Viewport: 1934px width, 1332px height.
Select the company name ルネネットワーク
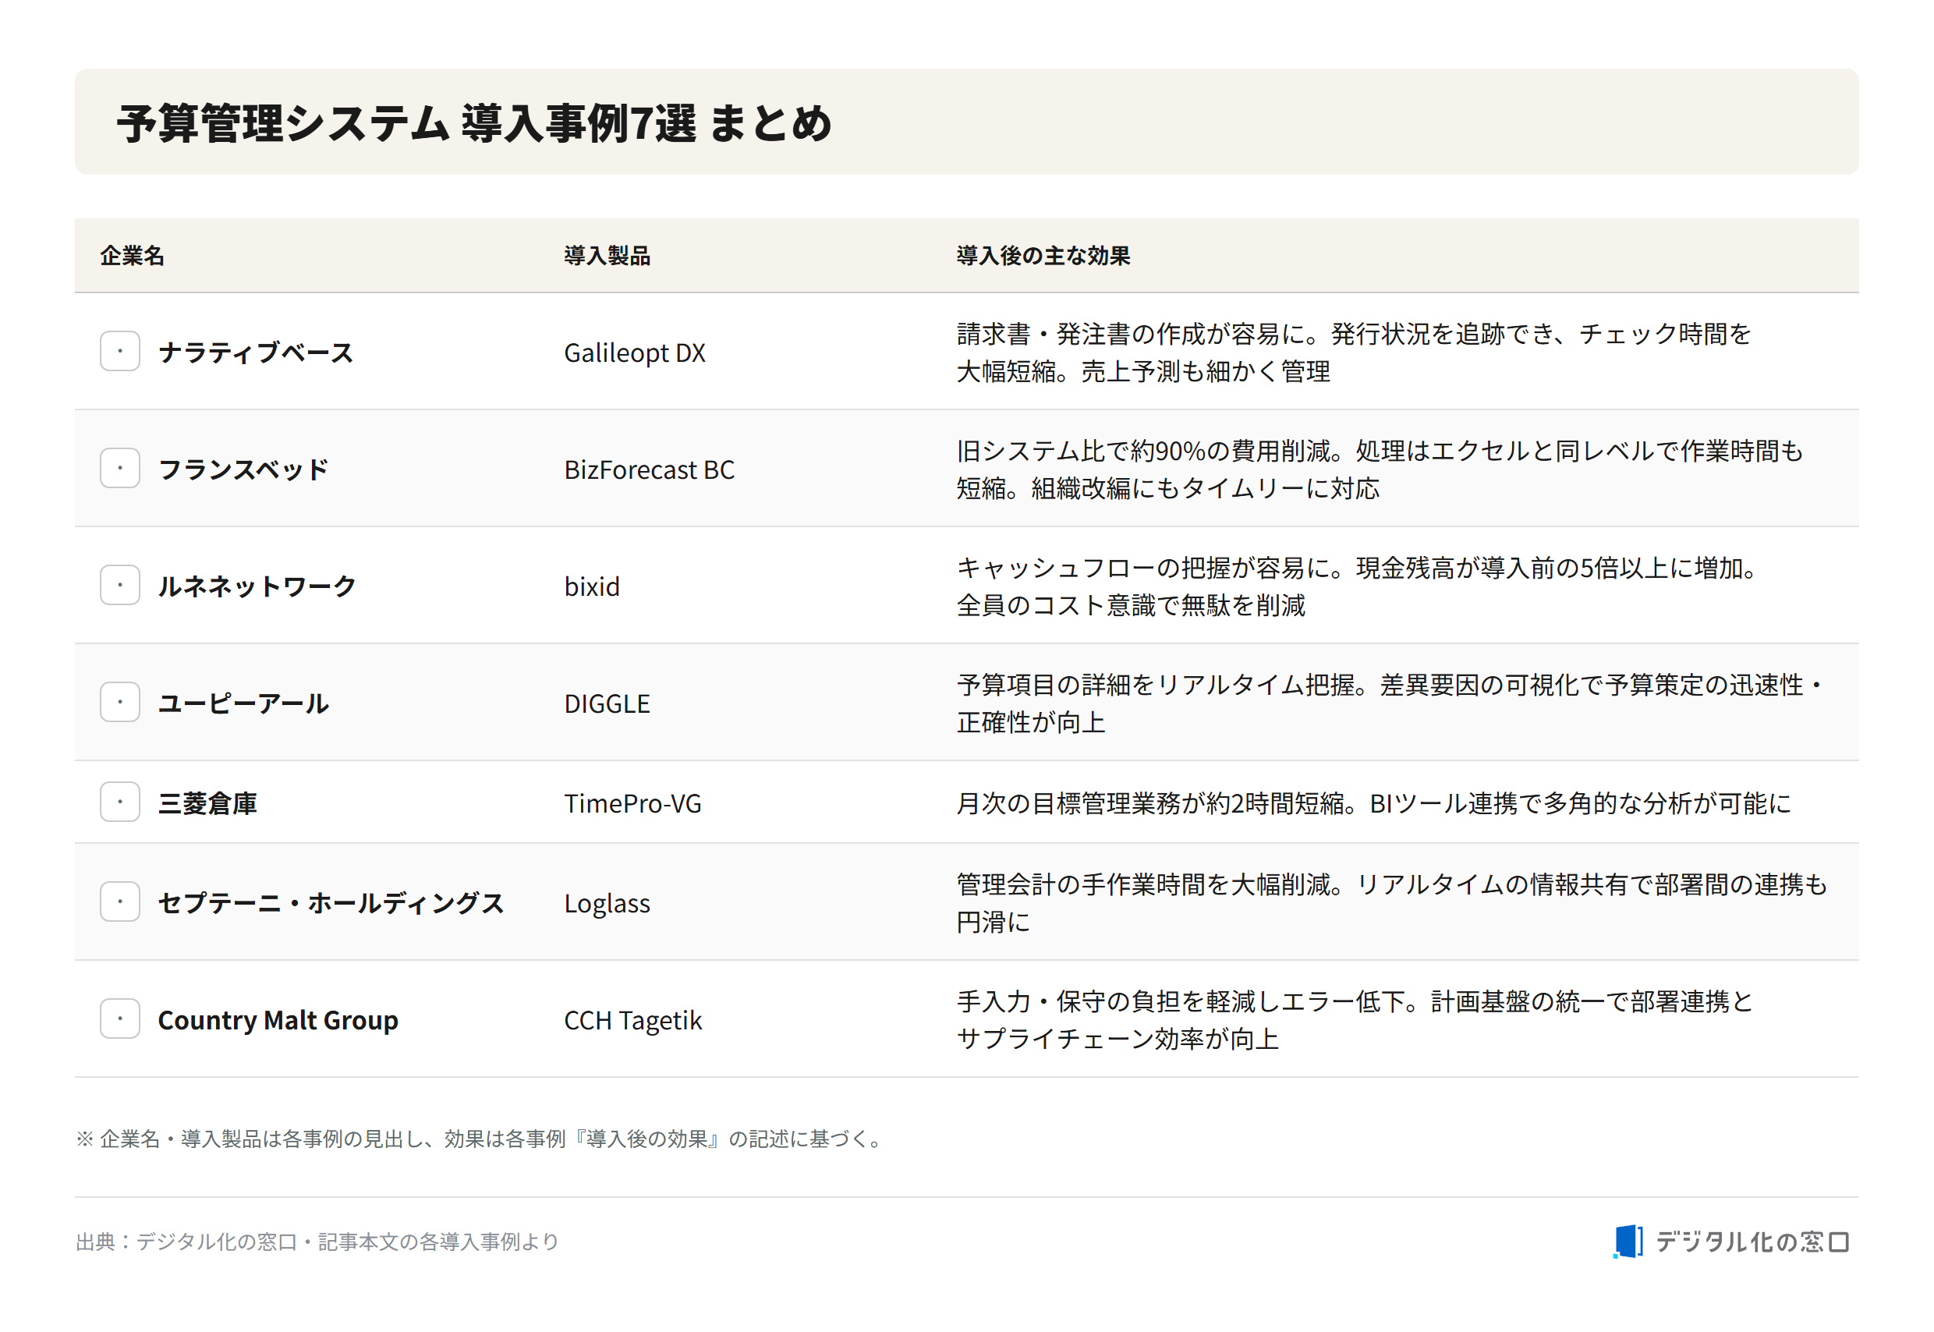tap(257, 586)
